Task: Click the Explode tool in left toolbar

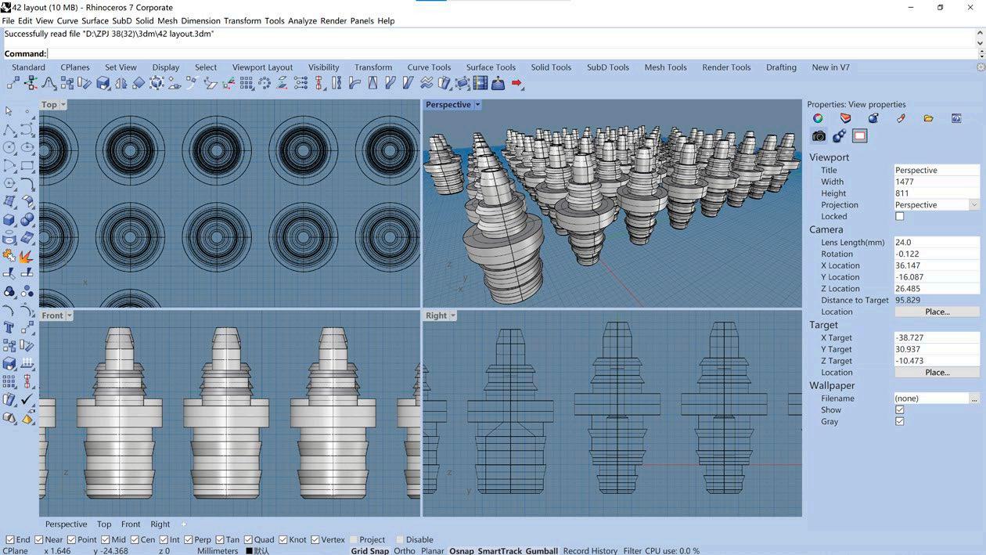Action: [x=27, y=256]
